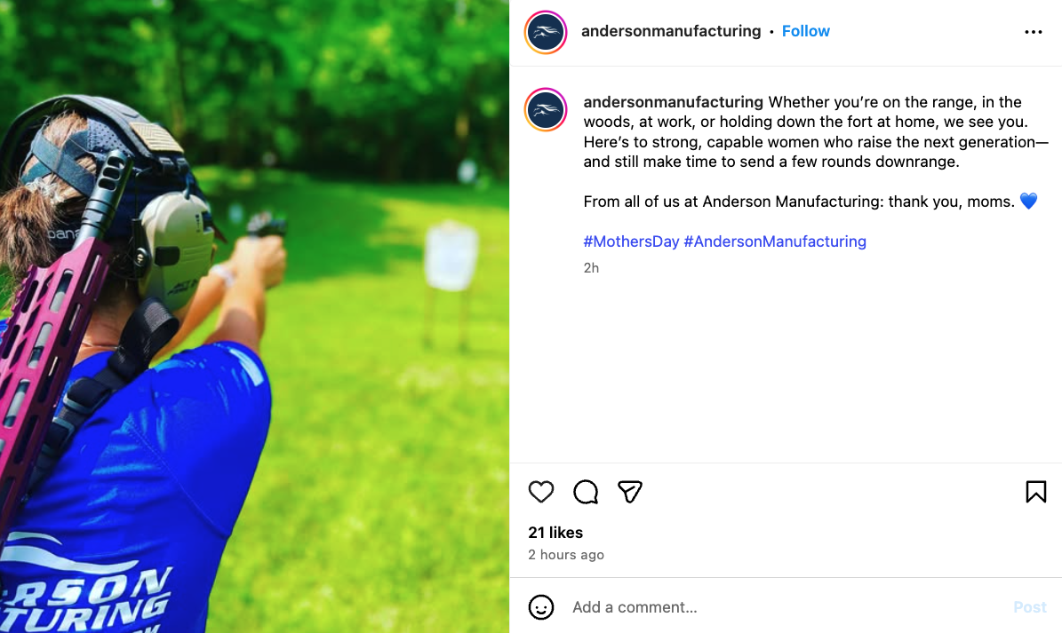
Task: View the 21 likes list
Action: coord(555,532)
